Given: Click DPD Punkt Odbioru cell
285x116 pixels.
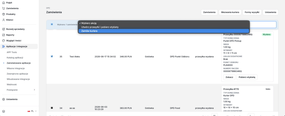Looking at the screenshot, I should (x=180, y=57).
